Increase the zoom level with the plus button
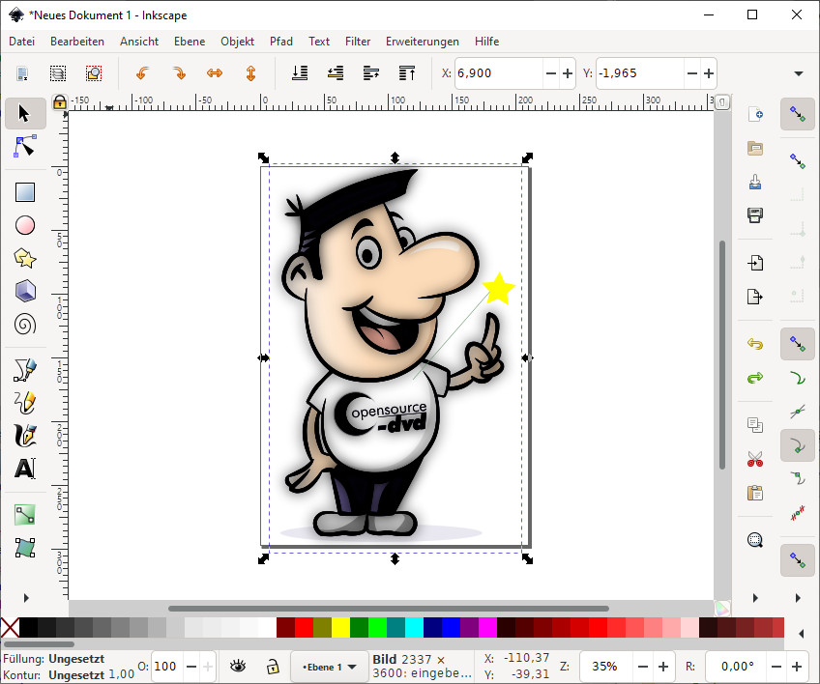The width and height of the screenshot is (820, 684). tap(662, 667)
